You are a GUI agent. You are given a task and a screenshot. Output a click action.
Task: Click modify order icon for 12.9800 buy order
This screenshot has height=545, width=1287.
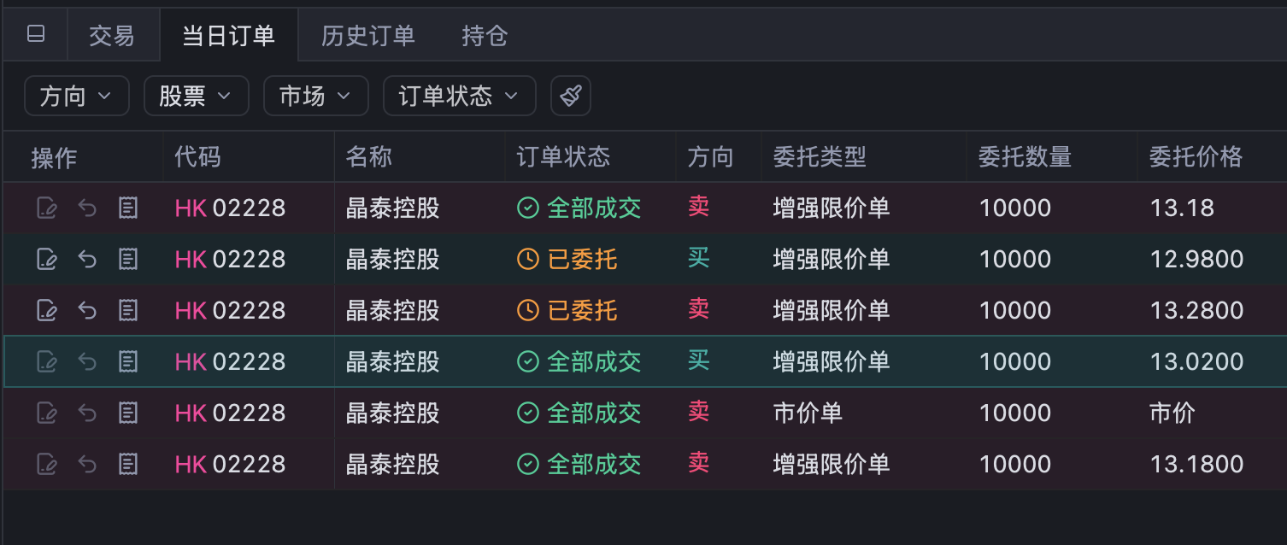click(x=46, y=259)
